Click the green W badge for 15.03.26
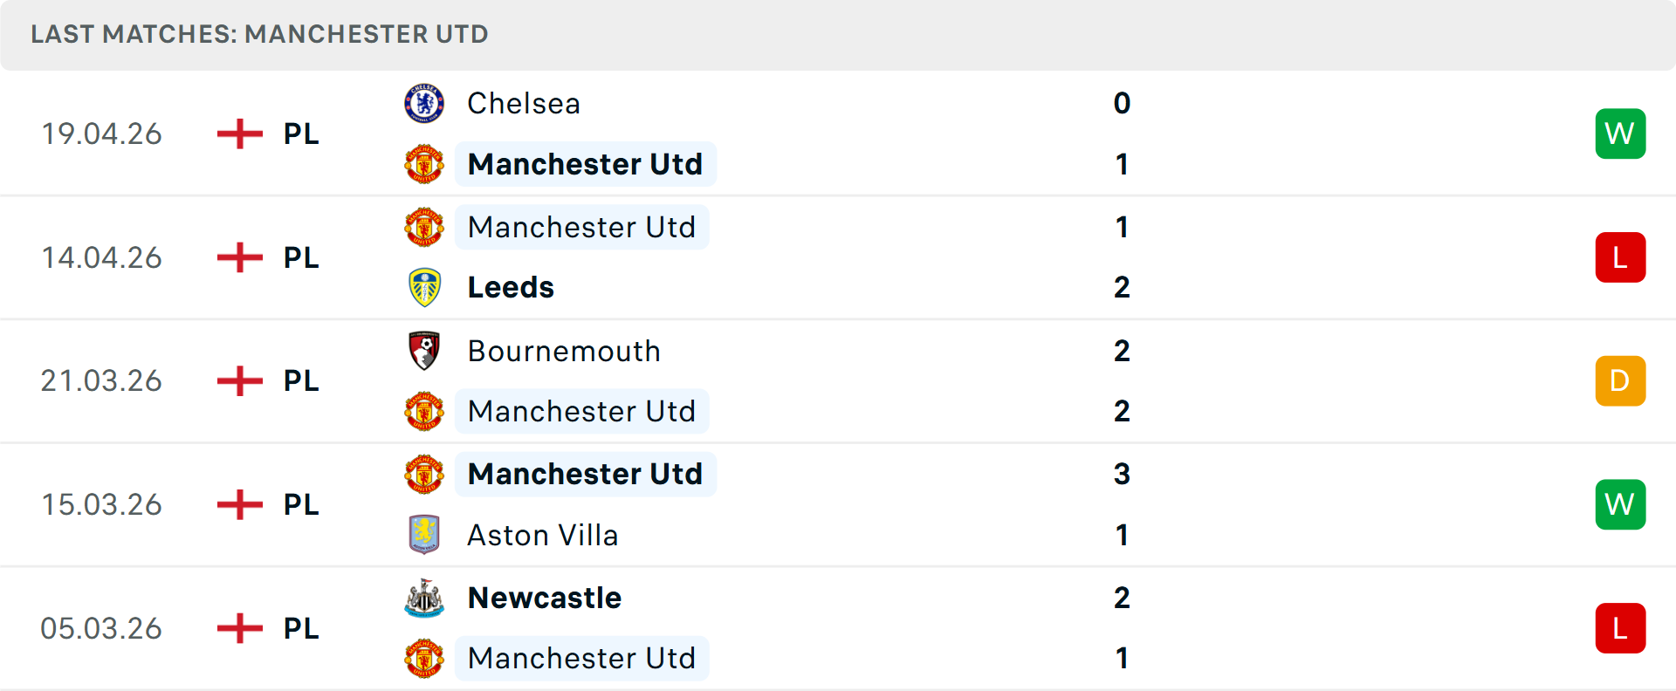 pyautogui.click(x=1620, y=504)
